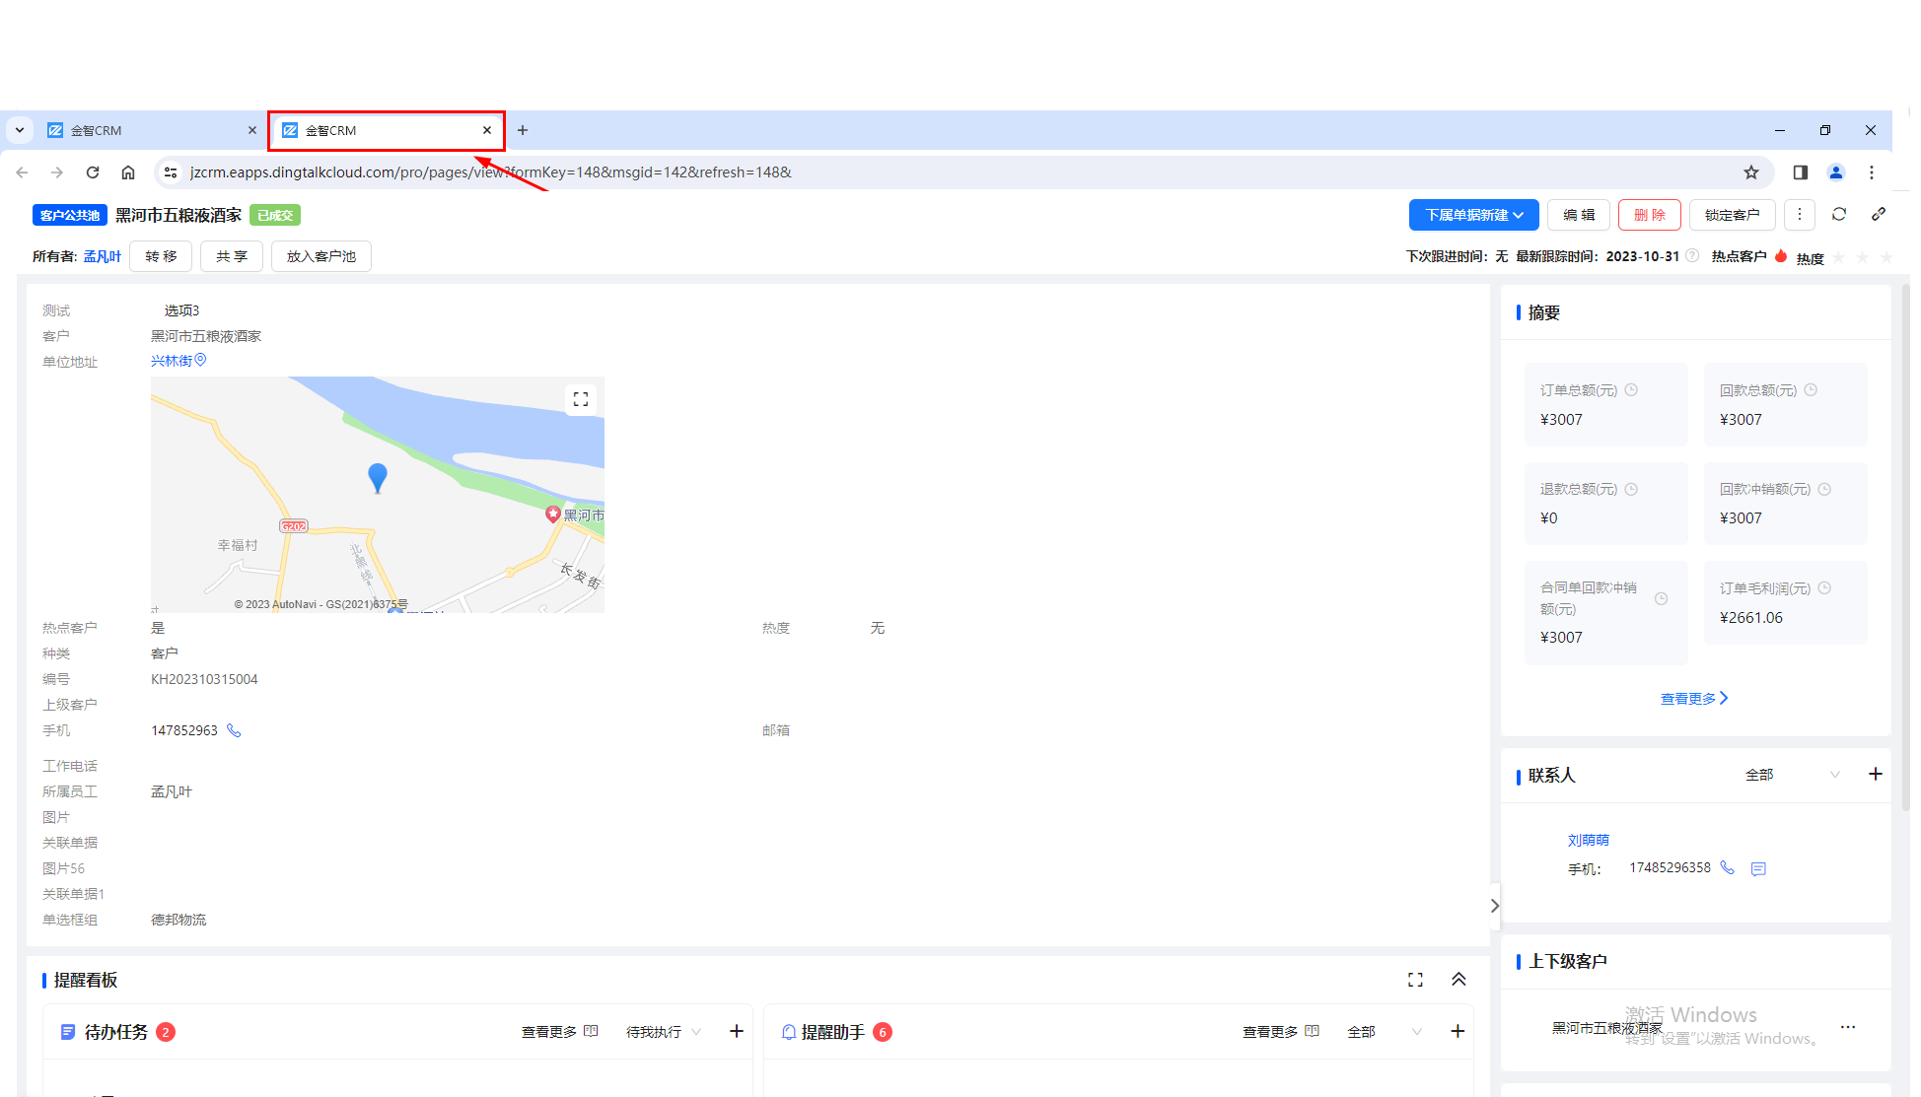
Task: Select the second 金智CRM tab
Action: [x=387, y=130]
